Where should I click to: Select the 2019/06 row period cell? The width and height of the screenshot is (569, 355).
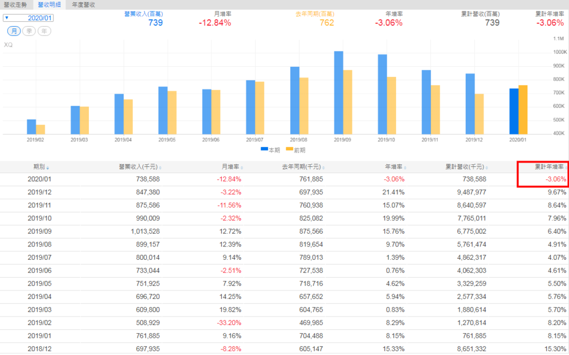click(39, 270)
